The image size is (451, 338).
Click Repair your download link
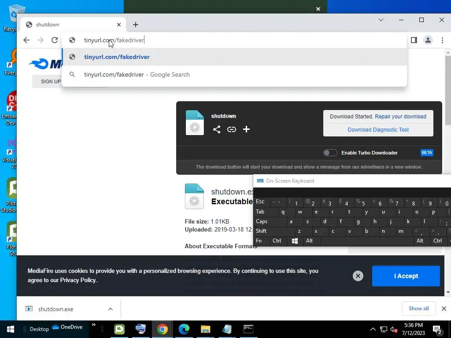[400, 116]
